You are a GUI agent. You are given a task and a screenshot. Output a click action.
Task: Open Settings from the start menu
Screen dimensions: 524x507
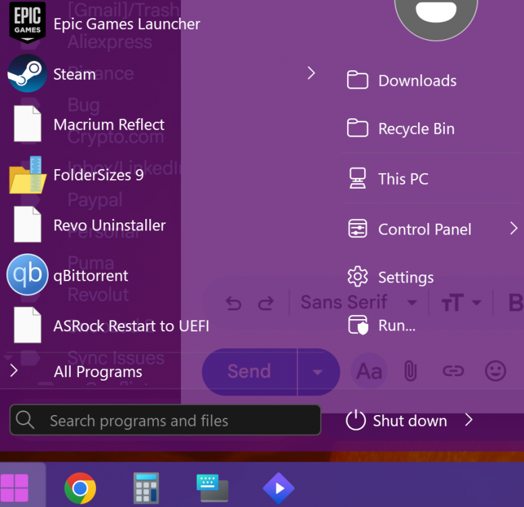[405, 277]
